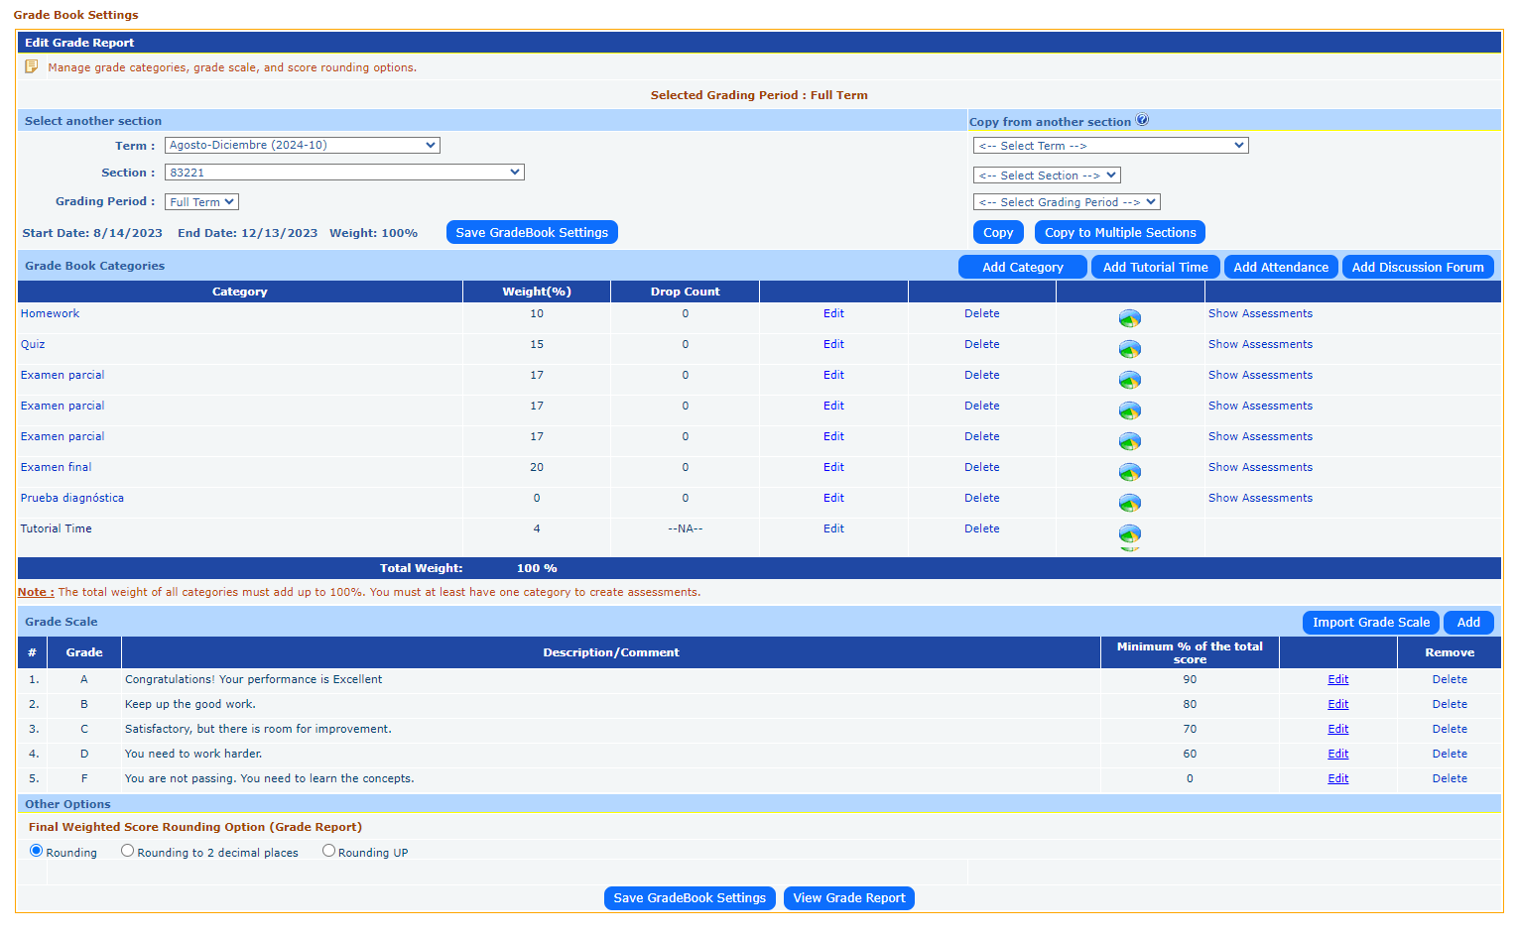Click the chart icon in Tutorial Time row

click(x=1129, y=534)
